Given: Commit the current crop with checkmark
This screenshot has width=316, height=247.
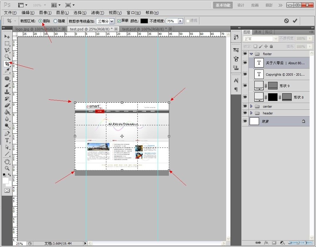Looking at the screenshot, I should (x=295, y=21).
